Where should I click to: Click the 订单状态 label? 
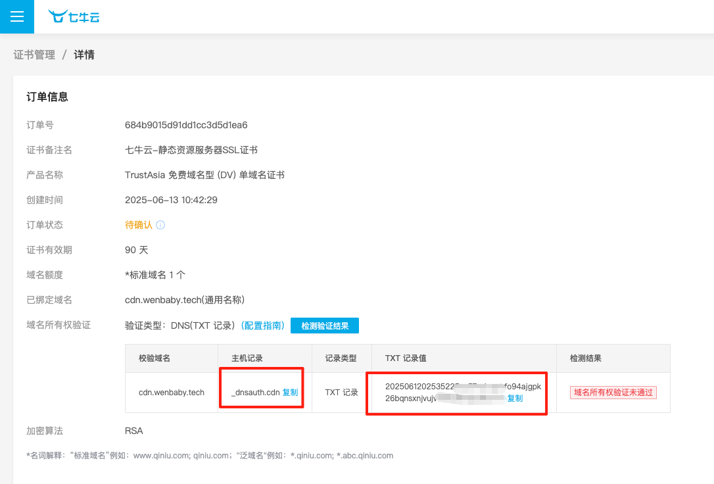coord(45,225)
